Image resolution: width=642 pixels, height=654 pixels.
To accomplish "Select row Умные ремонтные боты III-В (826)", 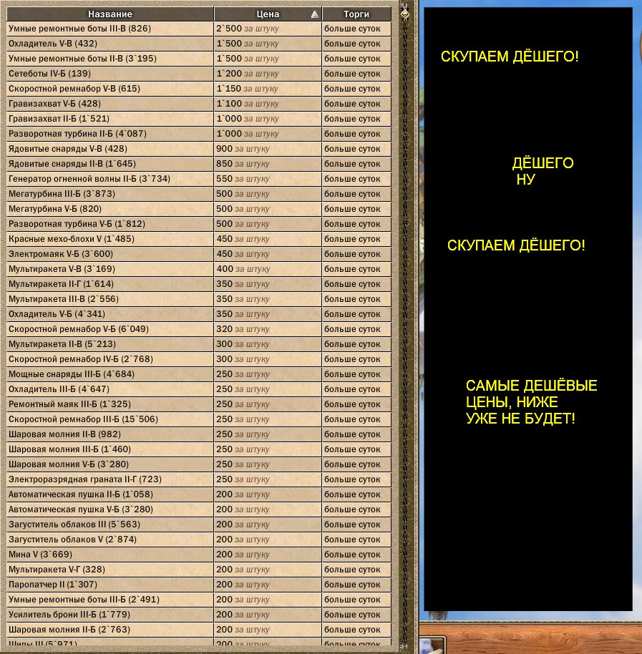I will pyautogui.click(x=199, y=29).
